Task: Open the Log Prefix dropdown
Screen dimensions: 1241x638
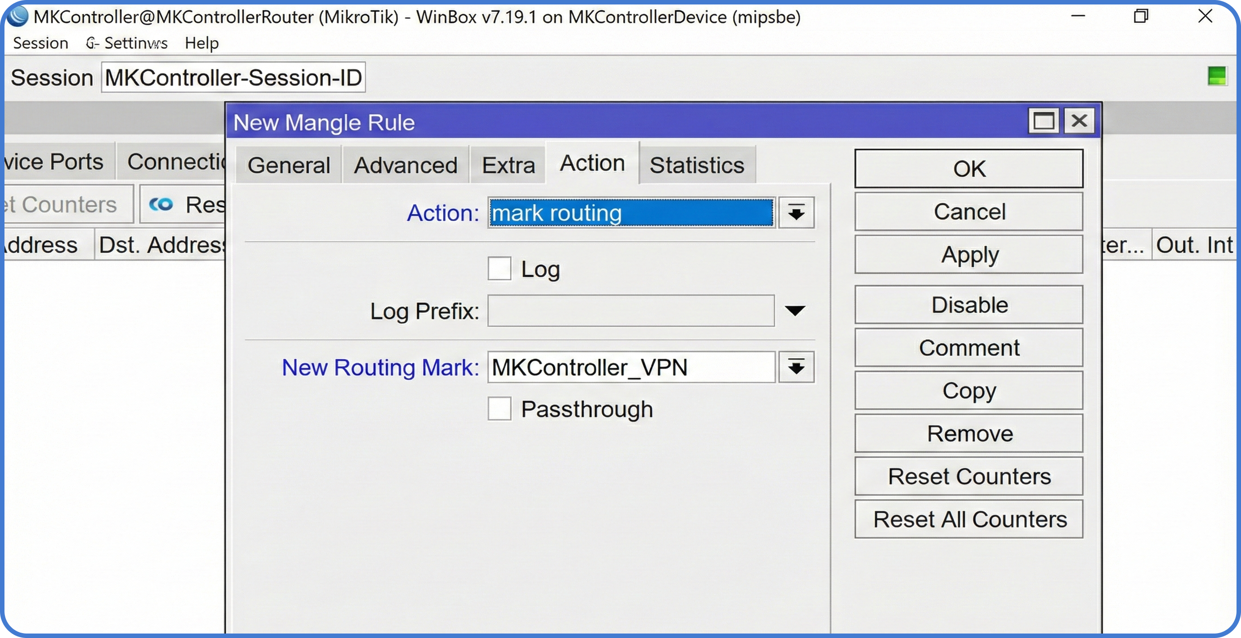Action: click(x=796, y=310)
